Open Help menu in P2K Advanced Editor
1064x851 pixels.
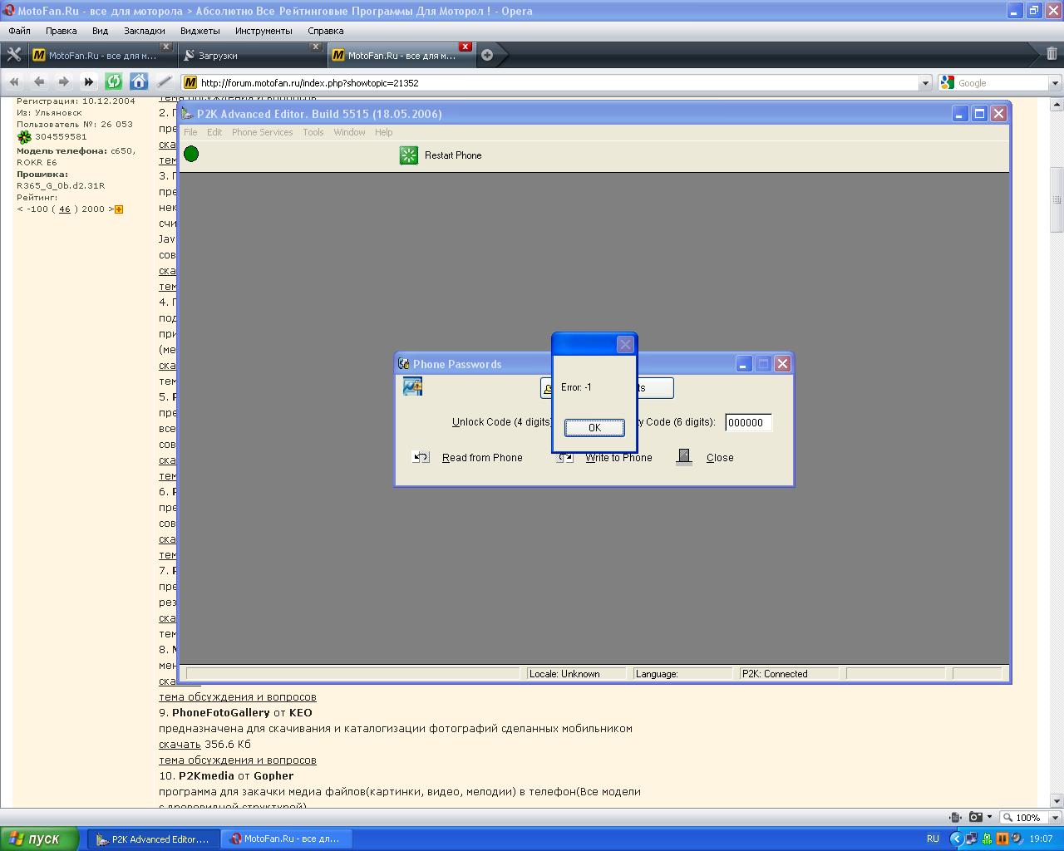click(x=383, y=132)
